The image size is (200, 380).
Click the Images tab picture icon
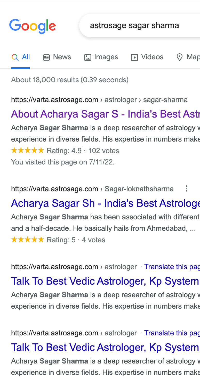(88, 57)
